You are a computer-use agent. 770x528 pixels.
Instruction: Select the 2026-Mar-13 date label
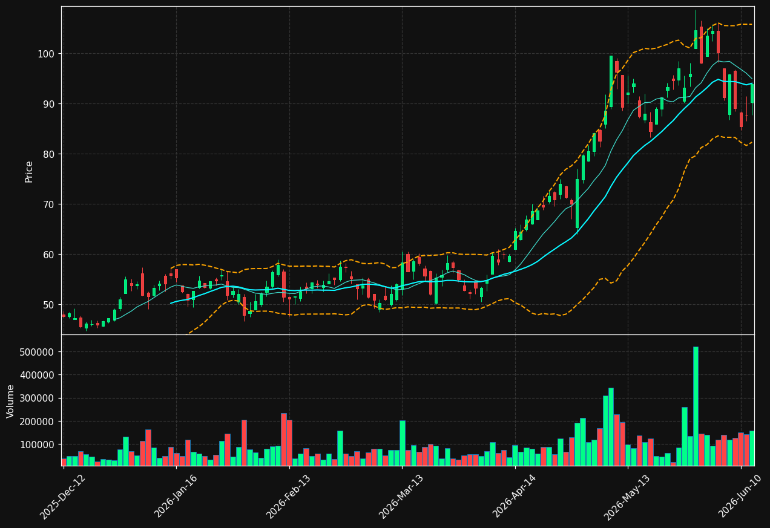tap(402, 497)
